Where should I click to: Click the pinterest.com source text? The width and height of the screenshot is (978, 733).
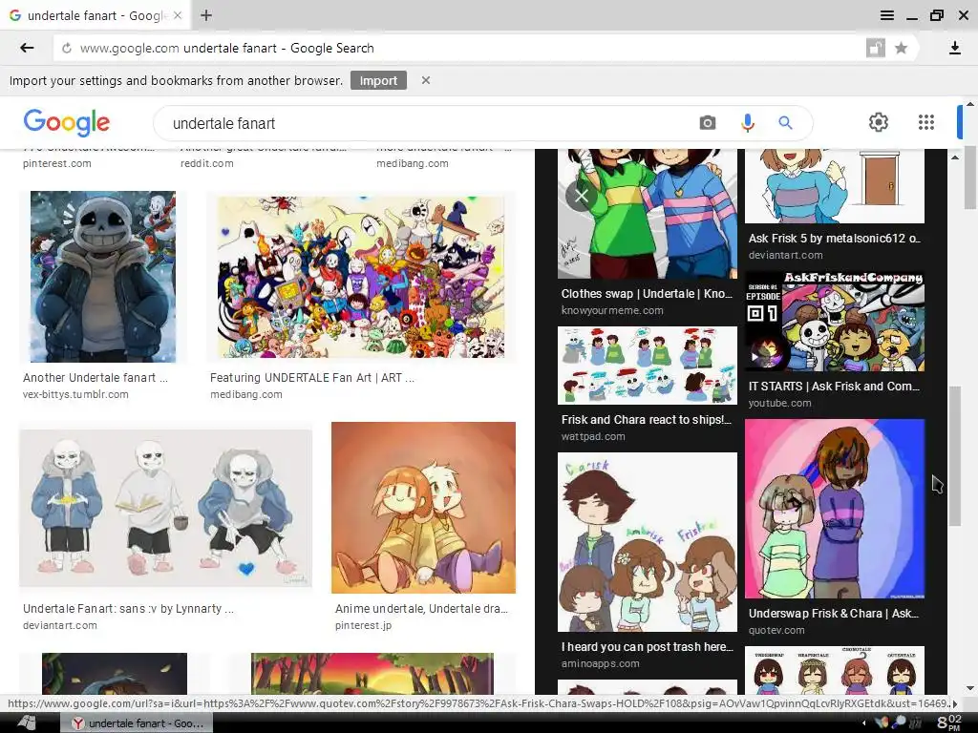56,163
